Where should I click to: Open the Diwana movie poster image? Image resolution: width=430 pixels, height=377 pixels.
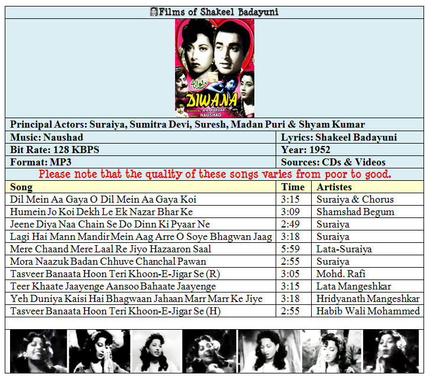click(x=215, y=68)
